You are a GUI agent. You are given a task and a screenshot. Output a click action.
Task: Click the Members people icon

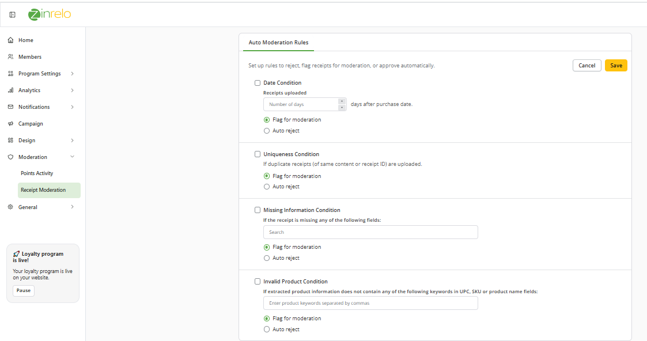click(x=11, y=57)
